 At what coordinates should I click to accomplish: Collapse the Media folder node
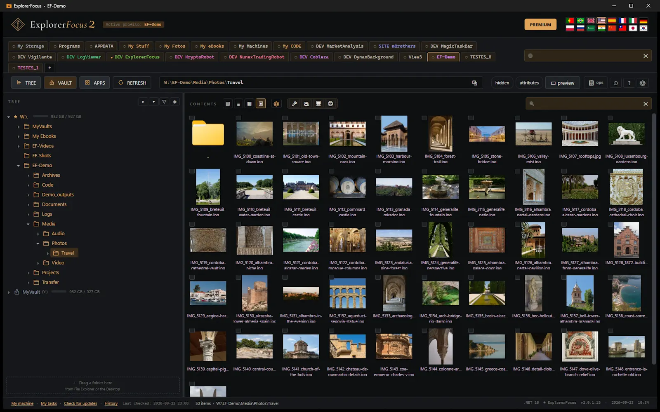[x=28, y=224]
